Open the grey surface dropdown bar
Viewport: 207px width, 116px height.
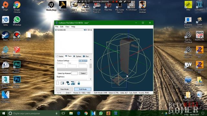pyautogui.click(x=72, y=70)
